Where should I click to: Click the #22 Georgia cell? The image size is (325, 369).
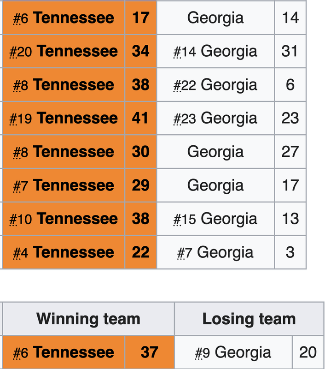[x=215, y=85]
